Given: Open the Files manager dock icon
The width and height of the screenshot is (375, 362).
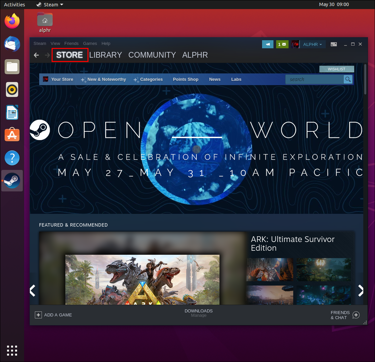Looking at the screenshot, I should pos(12,67).
